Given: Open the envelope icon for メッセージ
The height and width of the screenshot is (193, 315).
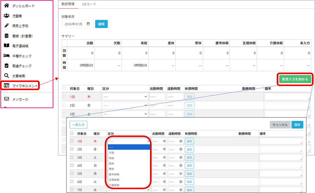Looking at the screenshot, I should coord(7,99).
